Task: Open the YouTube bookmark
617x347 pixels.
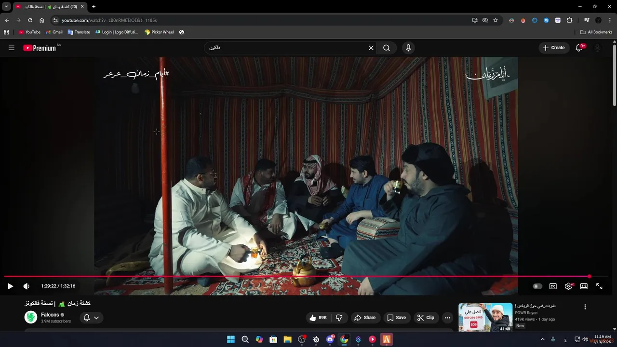Action: click(x=29, y=32)
